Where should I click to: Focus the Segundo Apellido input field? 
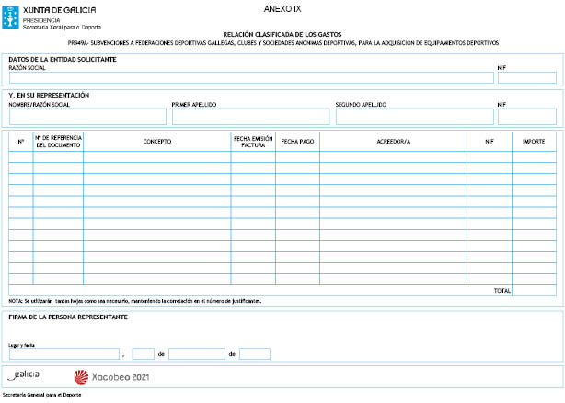(x=412, y=117)
